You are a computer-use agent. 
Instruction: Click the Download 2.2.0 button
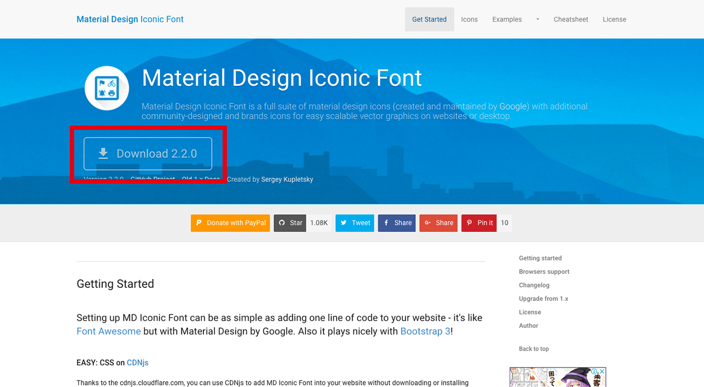tap(148, 154)
